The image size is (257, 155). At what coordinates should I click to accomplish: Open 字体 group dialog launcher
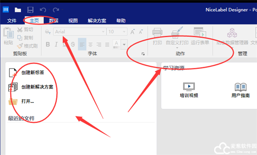(x=143, y=54)
